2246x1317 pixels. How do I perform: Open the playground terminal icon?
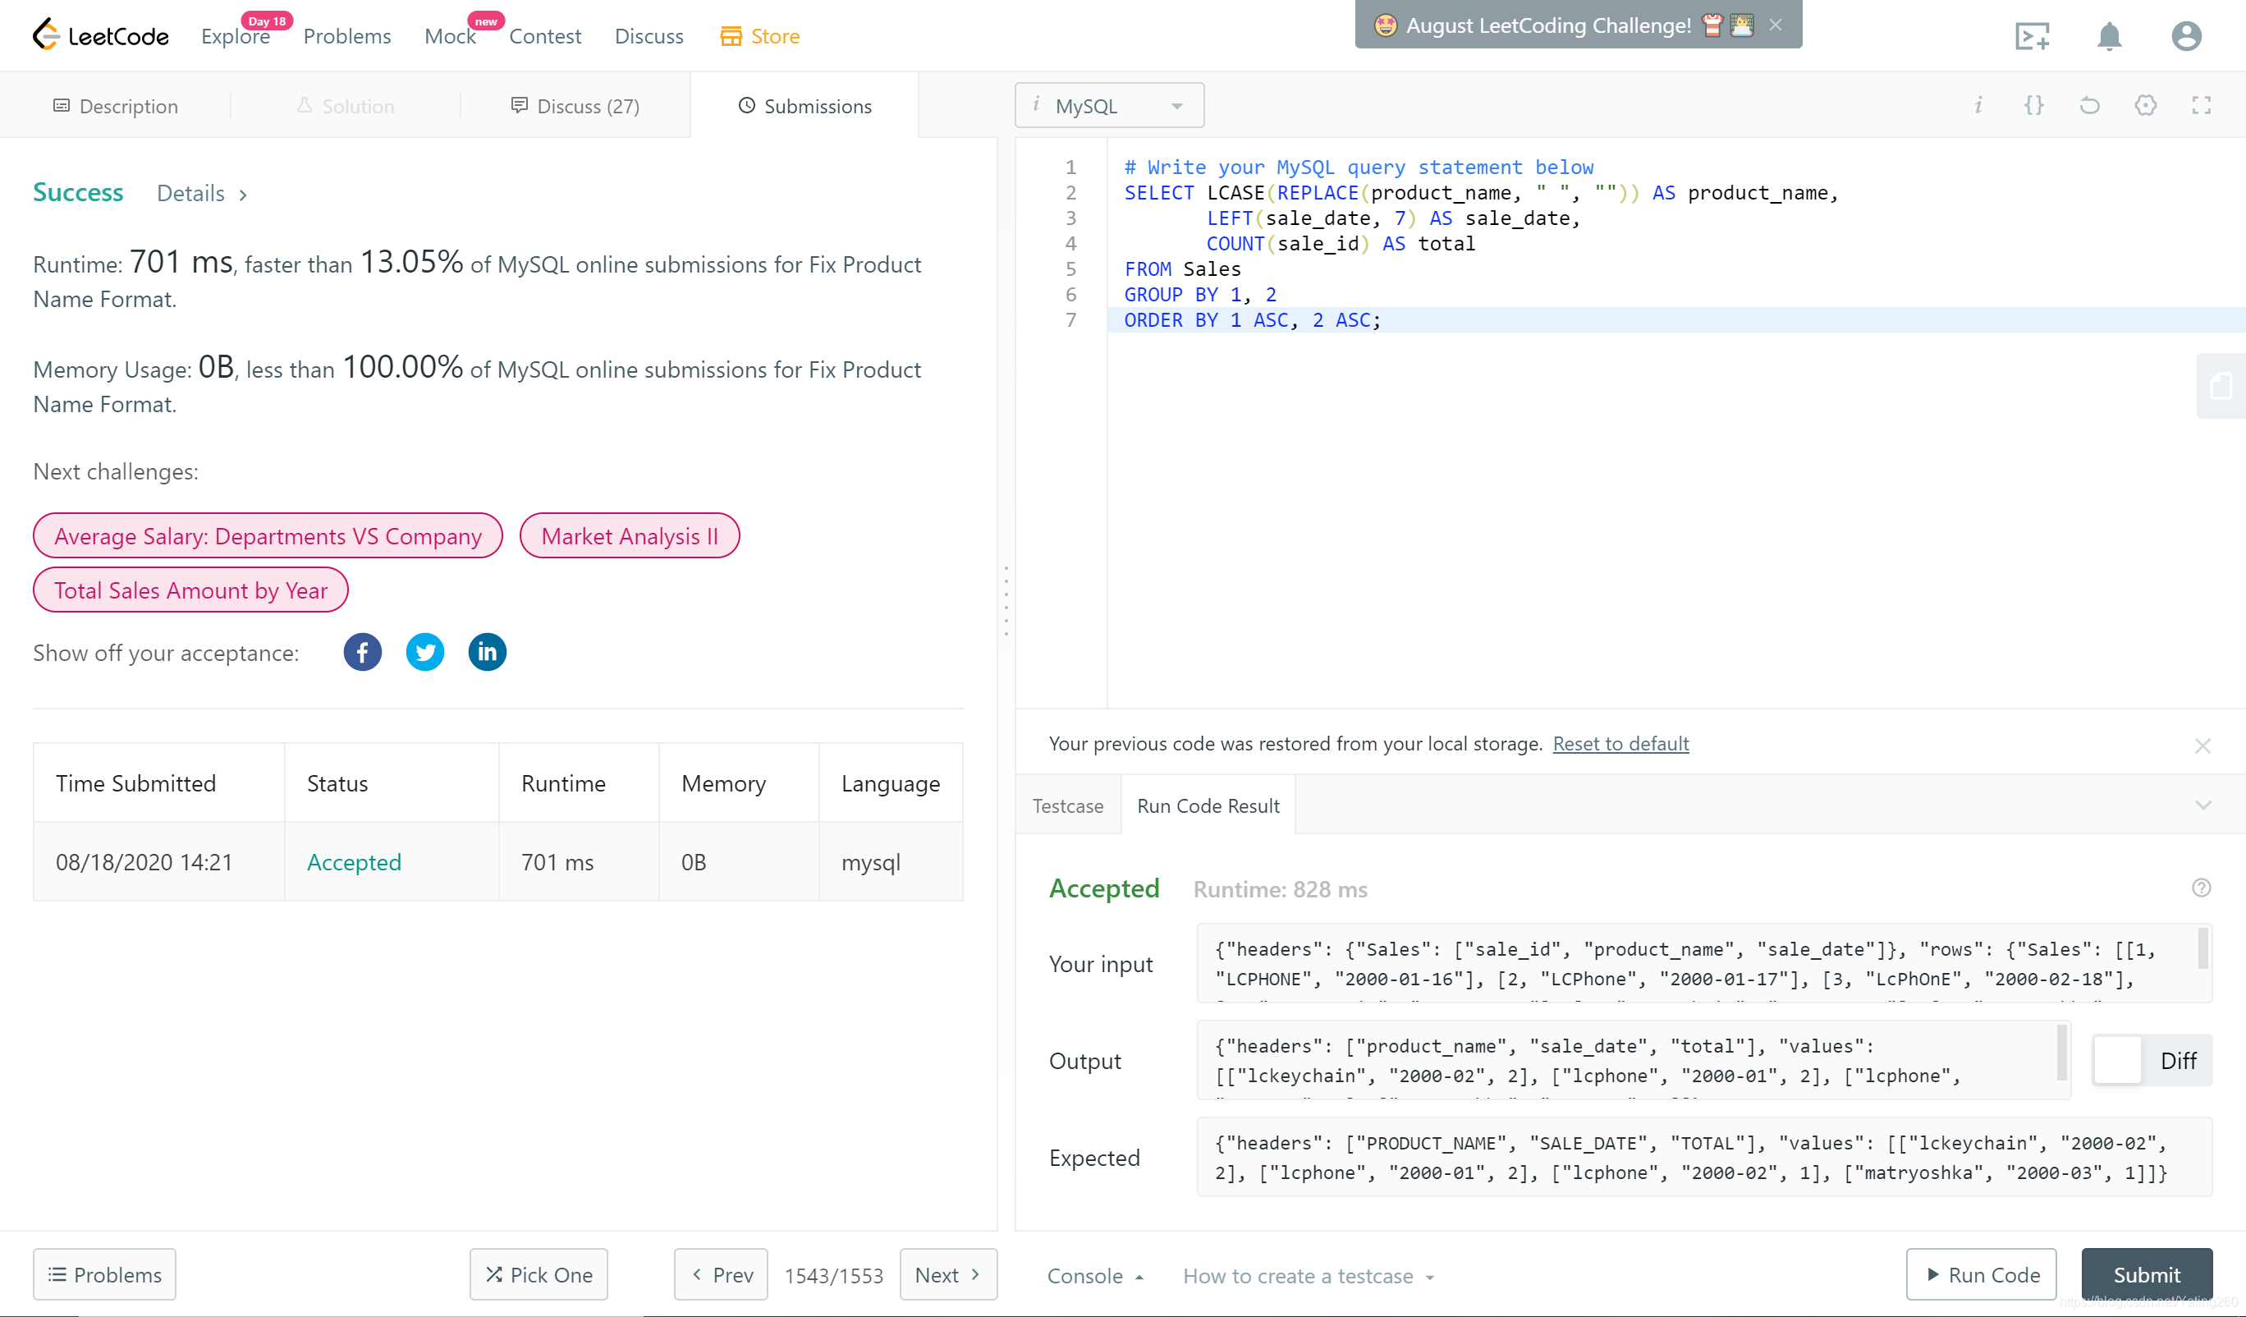(x=2032, y=37)
